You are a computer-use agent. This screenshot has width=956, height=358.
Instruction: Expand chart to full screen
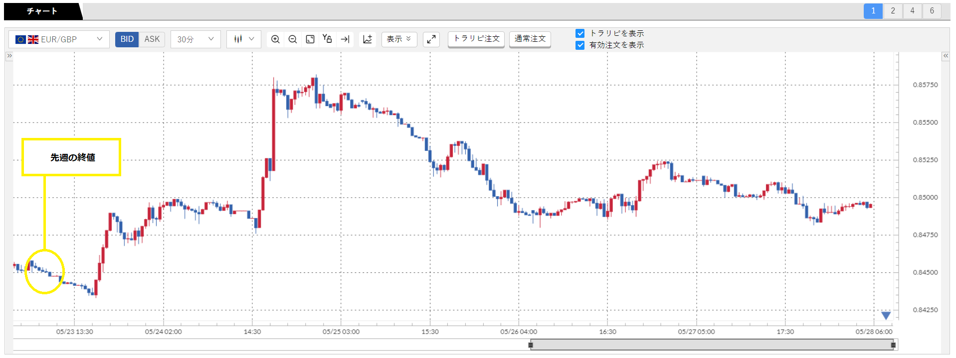tap(431, 39)
